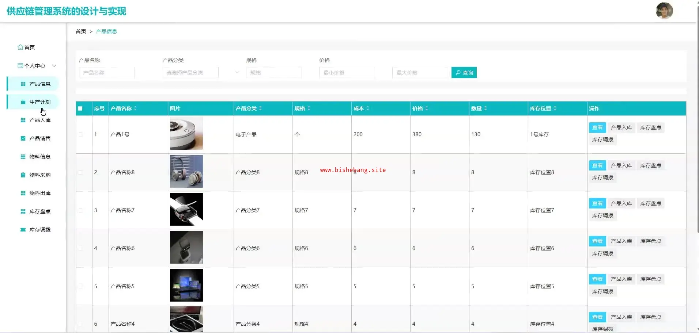Screen dimensions: 699x333
Task: Click the 库存调拨 ticket icon in sidebar
Action: tap(23, 230)
